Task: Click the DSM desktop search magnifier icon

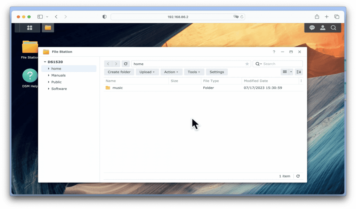Action: (333, 28)
